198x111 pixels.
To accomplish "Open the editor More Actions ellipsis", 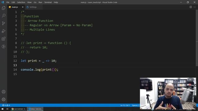I will pyautogui.click(x=195, y=7).
